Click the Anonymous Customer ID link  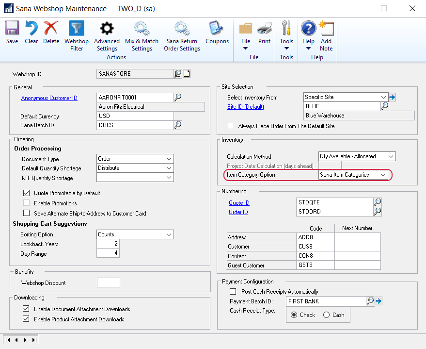(49, 98)
